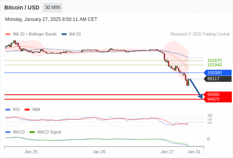Click the Jan 25 date axis label
This screenshot has width=233, height=158.
pyautogui.click(x=31, y=152)
